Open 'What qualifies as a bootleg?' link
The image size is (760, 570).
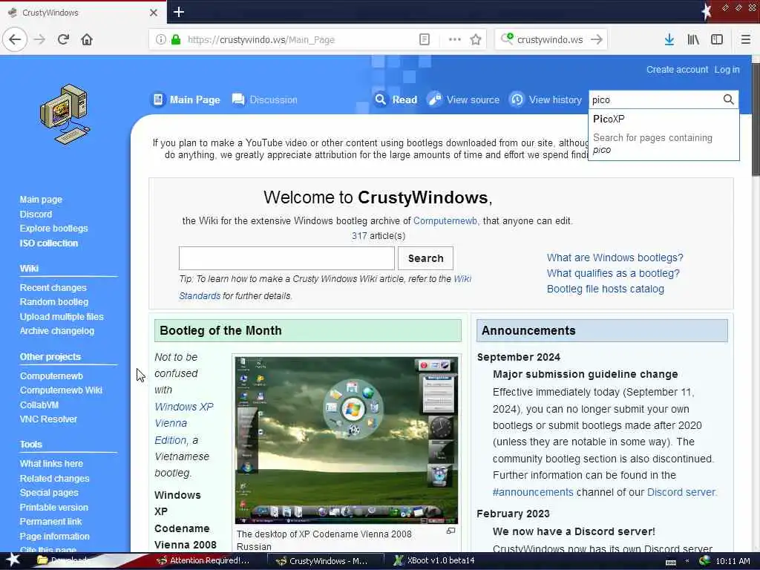coord(613,273)
